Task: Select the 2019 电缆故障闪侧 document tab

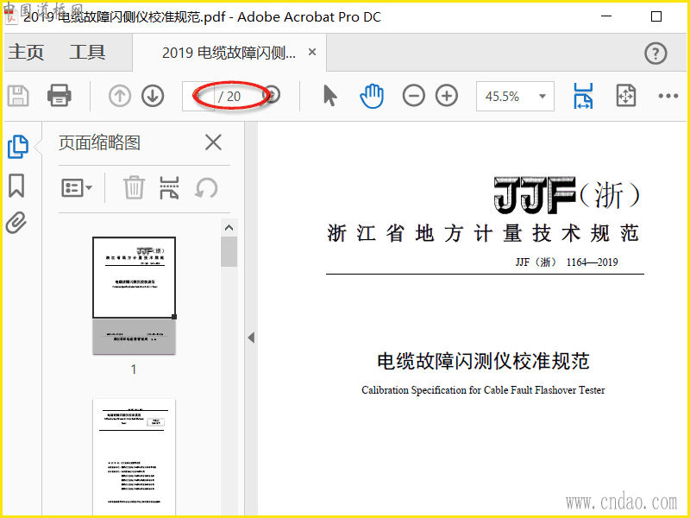Action: [229, 53]
